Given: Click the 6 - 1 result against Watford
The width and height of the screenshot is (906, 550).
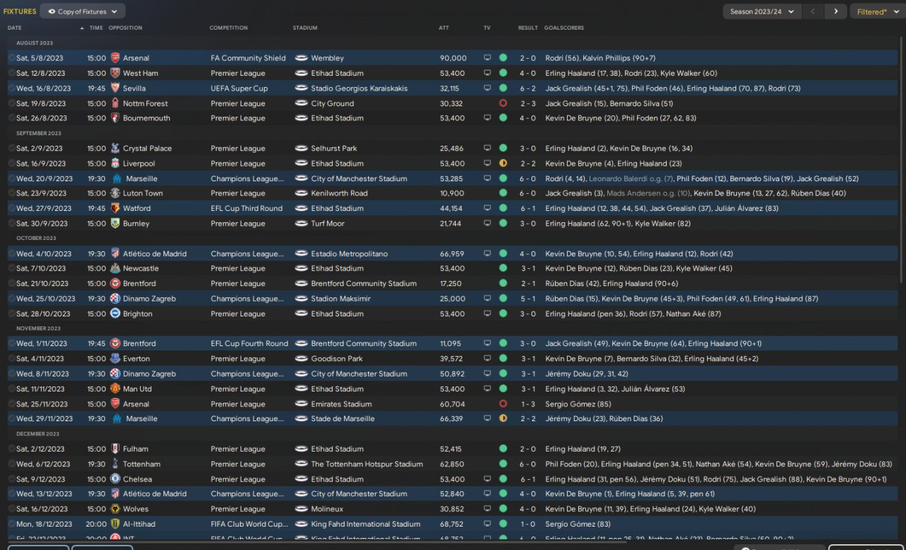Looking at the screenshot, I should [x=528, y=209].
